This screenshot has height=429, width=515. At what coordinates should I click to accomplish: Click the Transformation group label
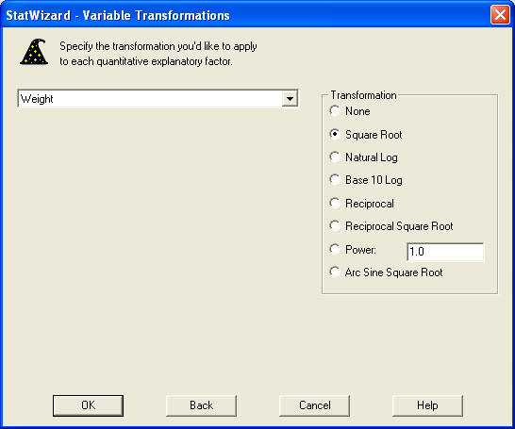[363, 95]
